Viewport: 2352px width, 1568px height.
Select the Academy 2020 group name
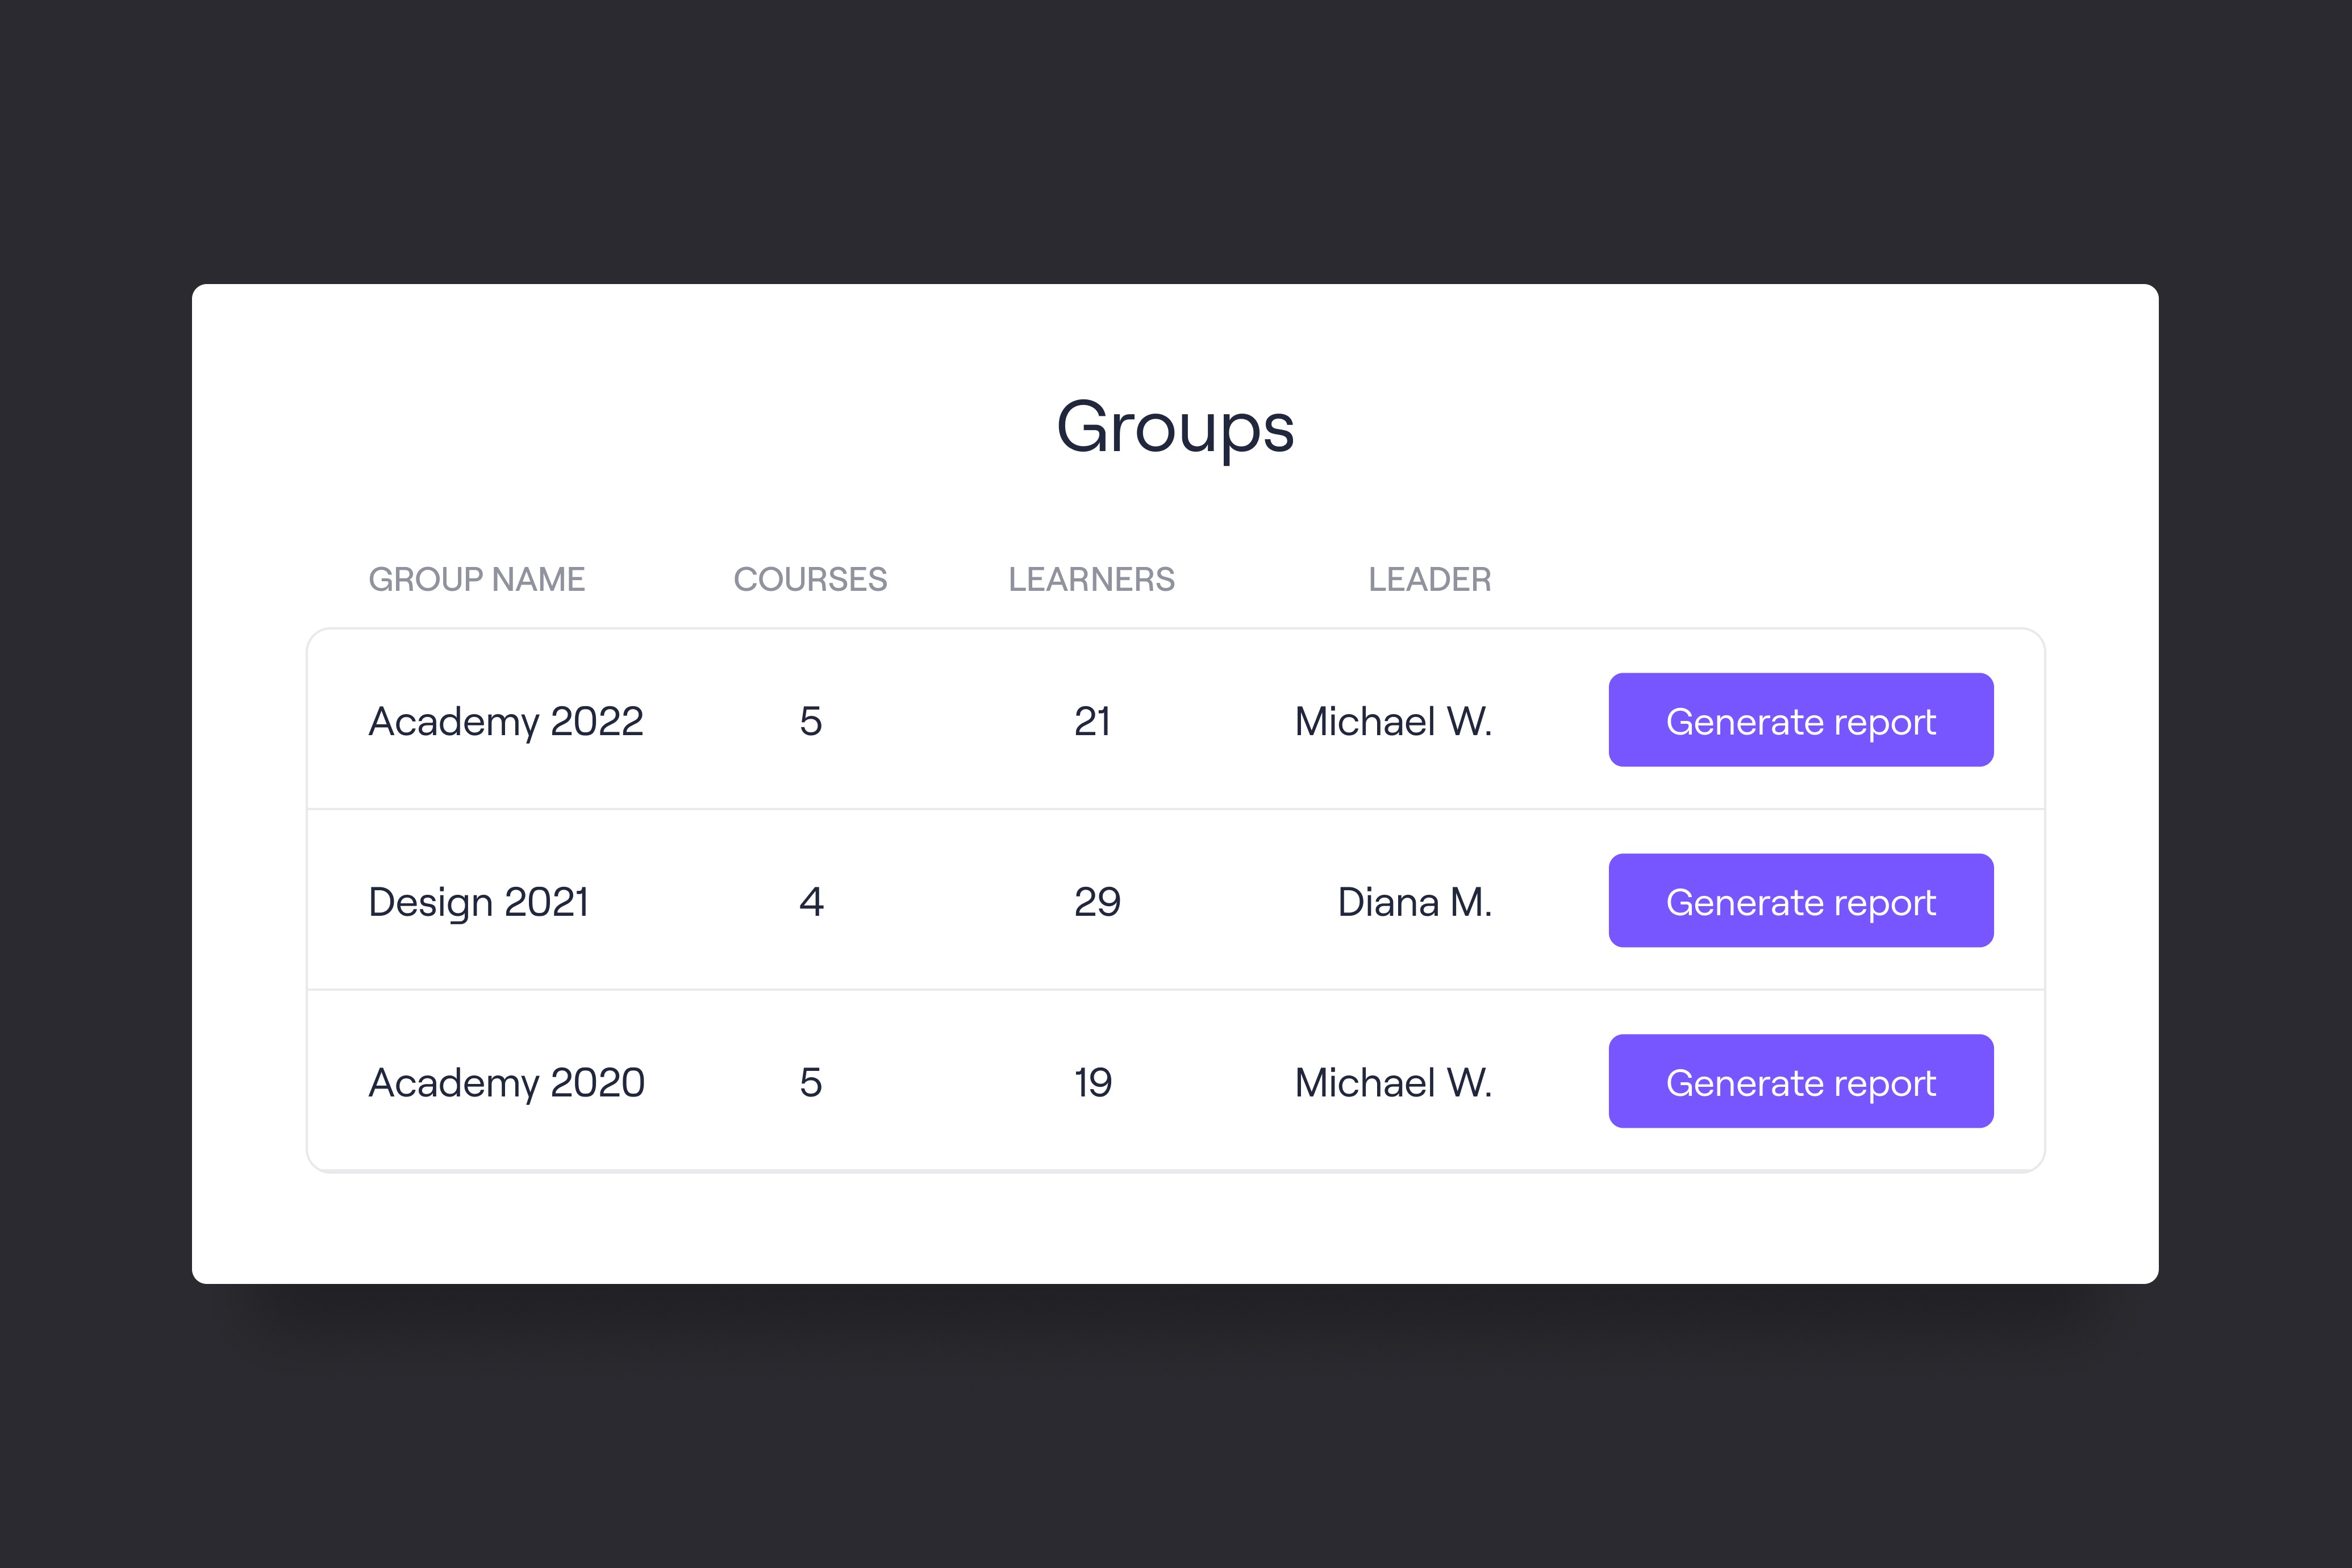click(506, 1082)
